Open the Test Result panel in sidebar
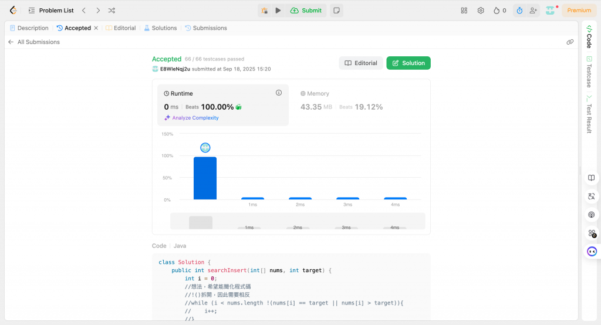This screenshot has width=601, height=325. 589,114
